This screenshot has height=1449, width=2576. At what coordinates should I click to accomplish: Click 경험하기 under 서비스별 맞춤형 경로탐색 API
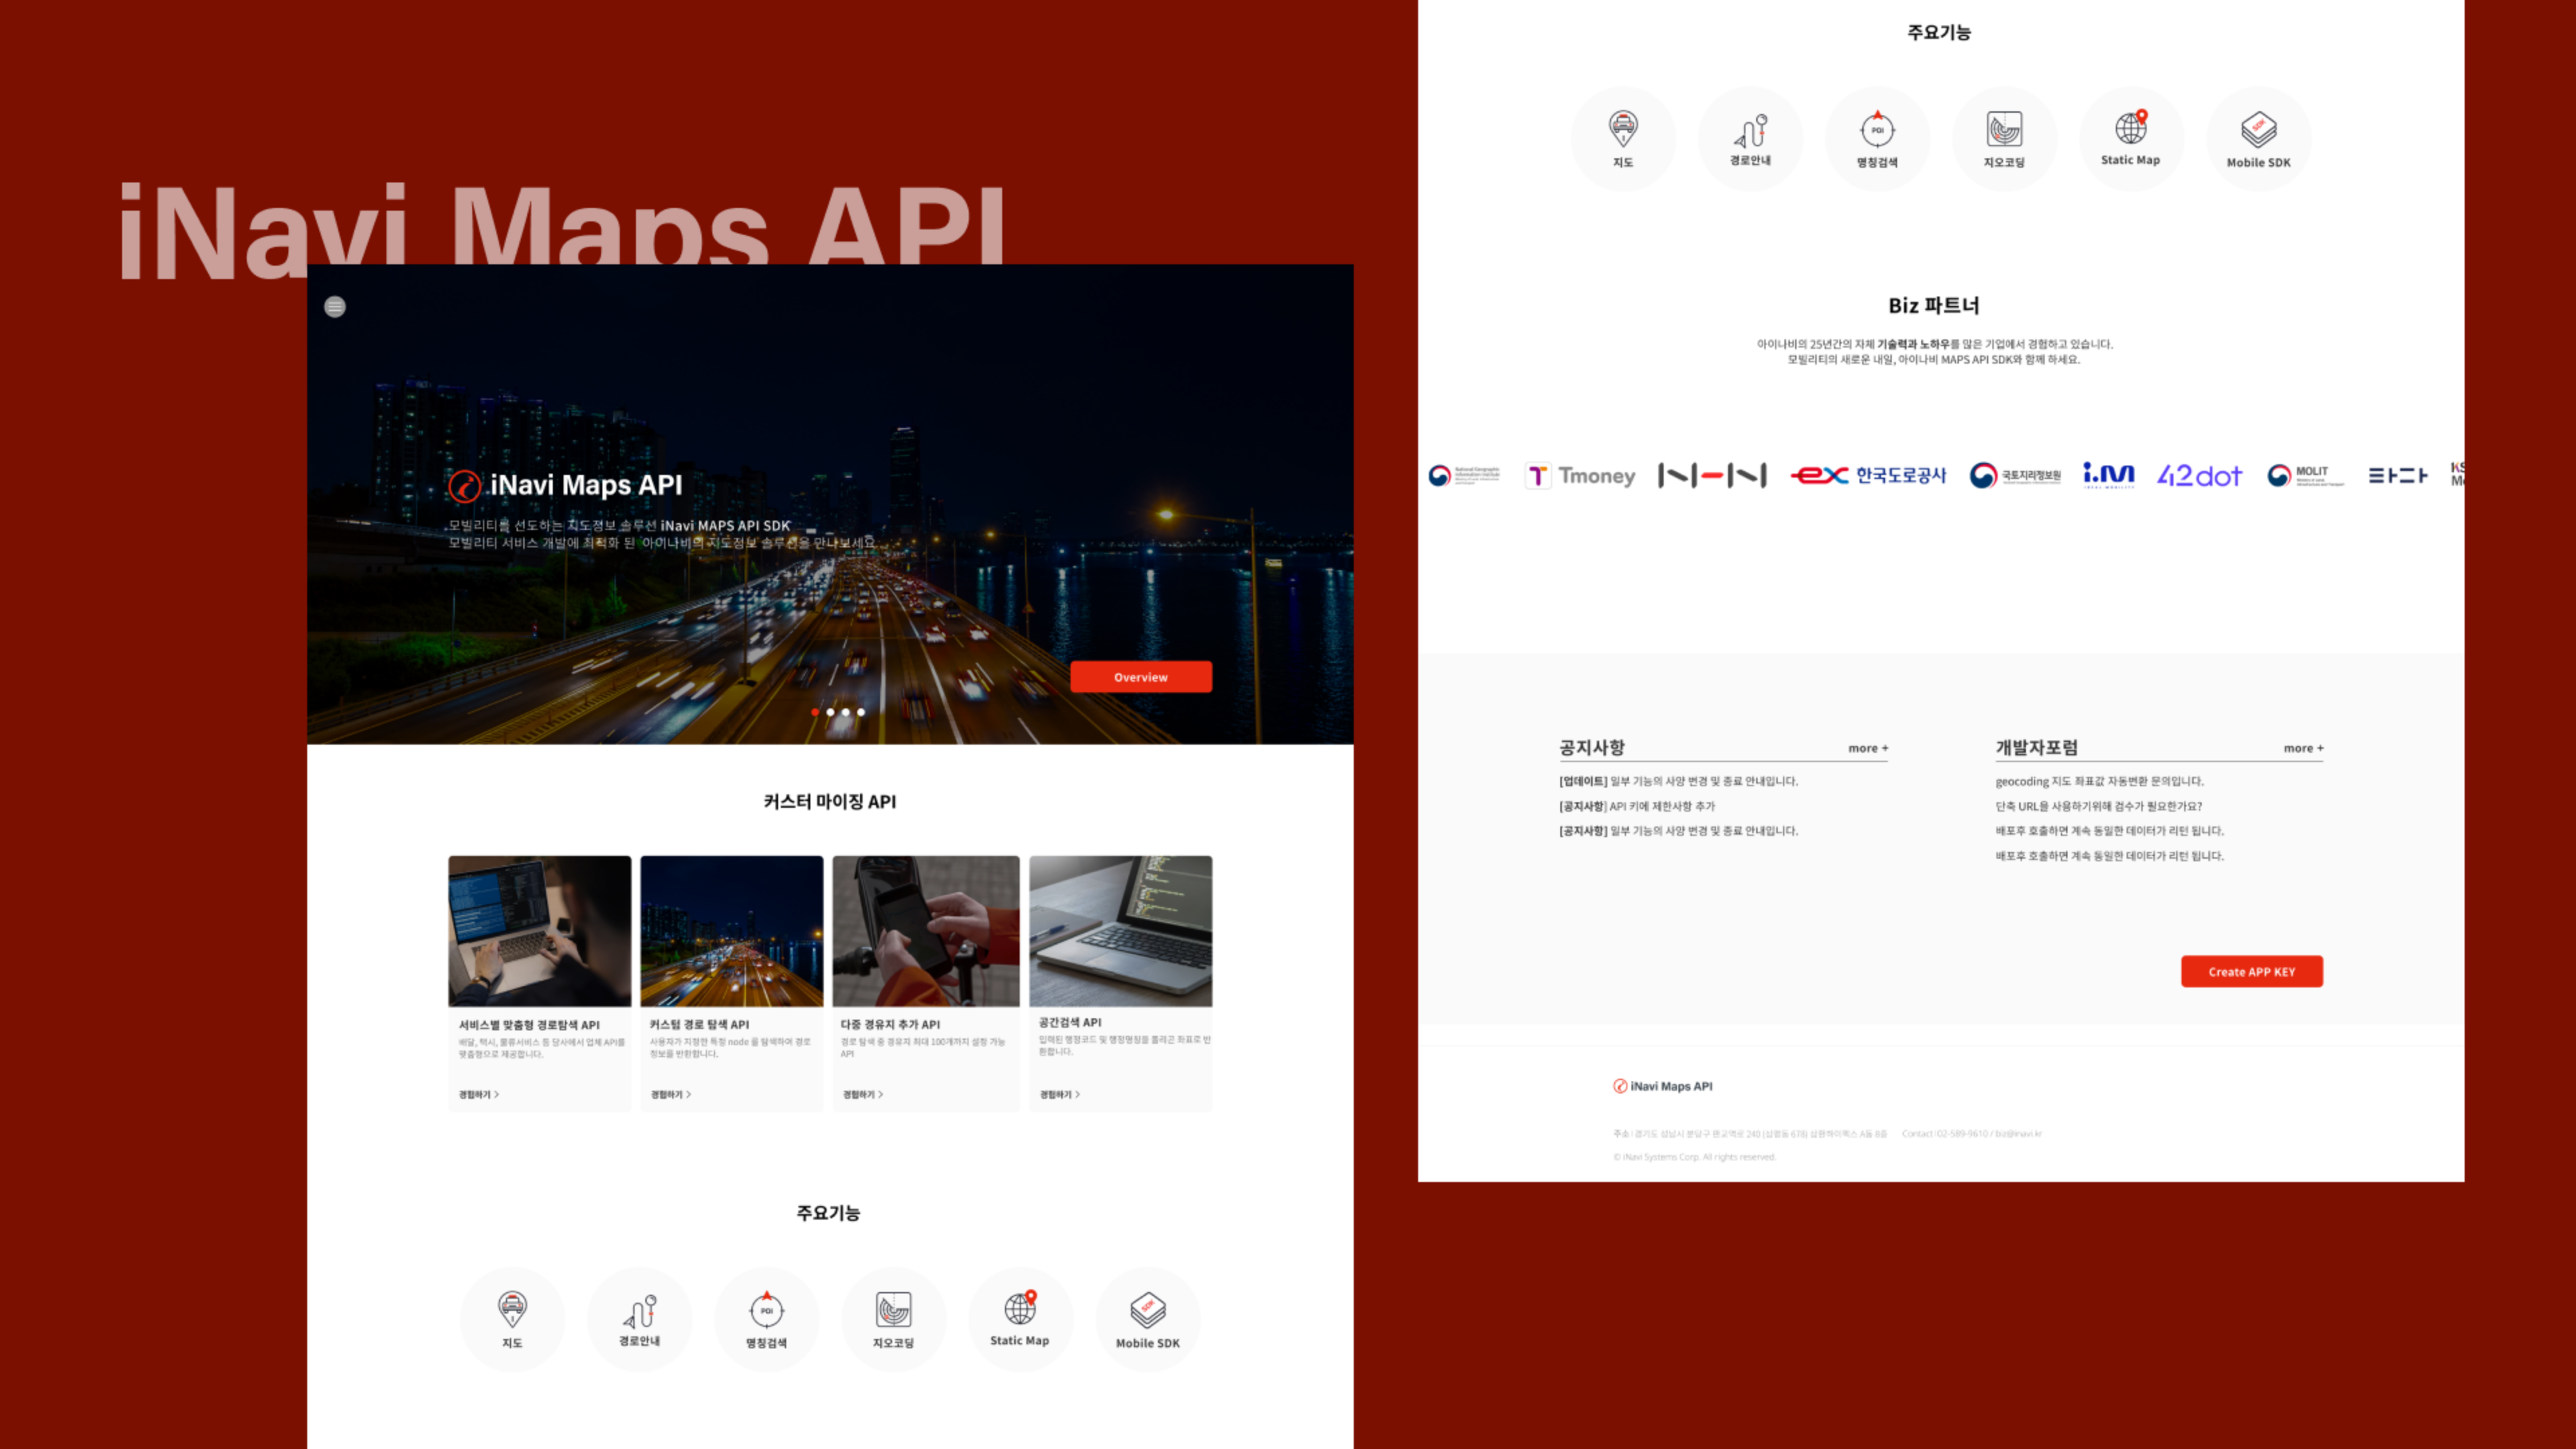479,1094
